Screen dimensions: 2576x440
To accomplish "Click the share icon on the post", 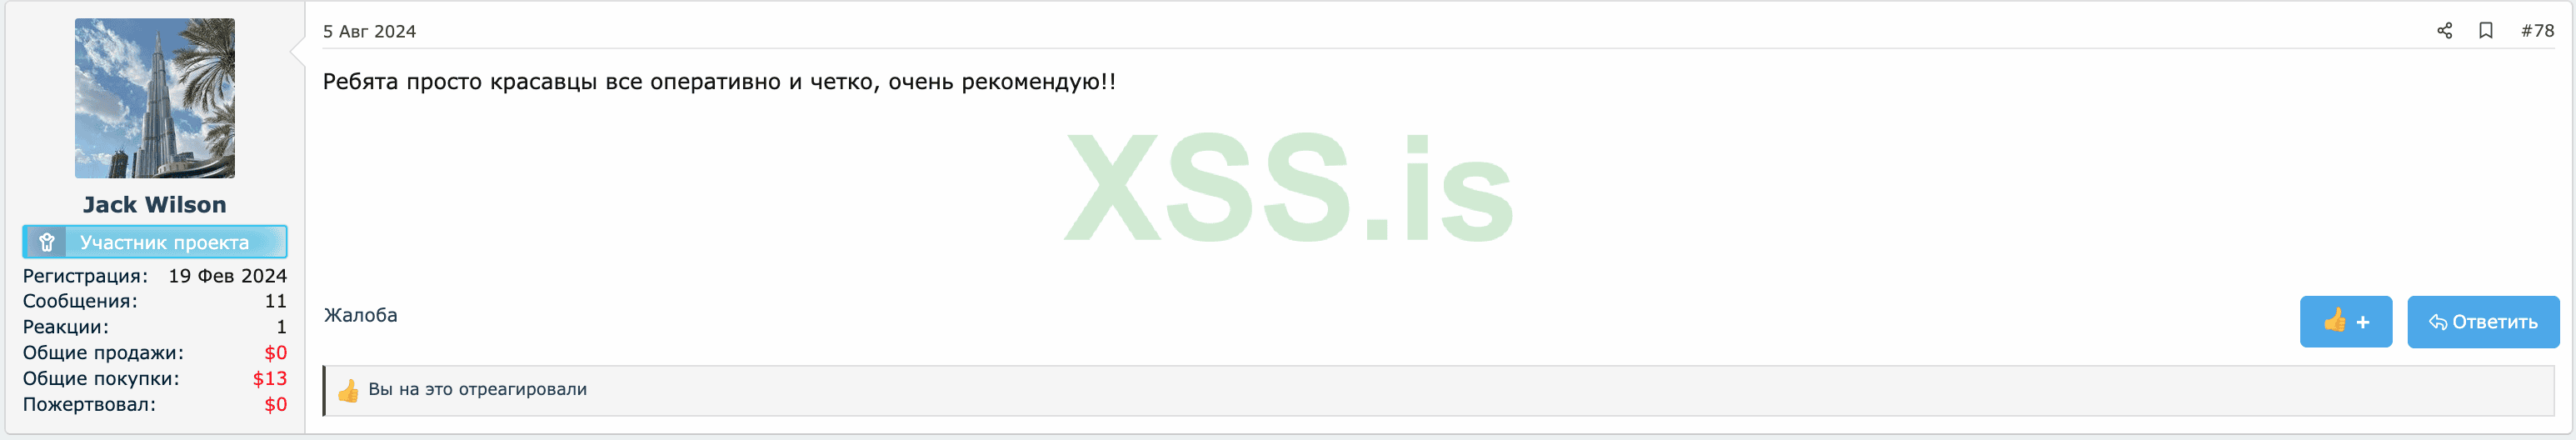I will pyautogui.click(x=2444, y=31).
